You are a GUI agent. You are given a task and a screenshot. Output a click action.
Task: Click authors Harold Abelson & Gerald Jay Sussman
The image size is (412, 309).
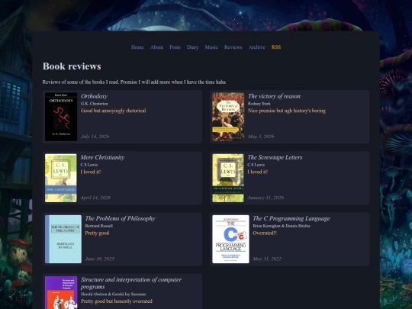113,294
